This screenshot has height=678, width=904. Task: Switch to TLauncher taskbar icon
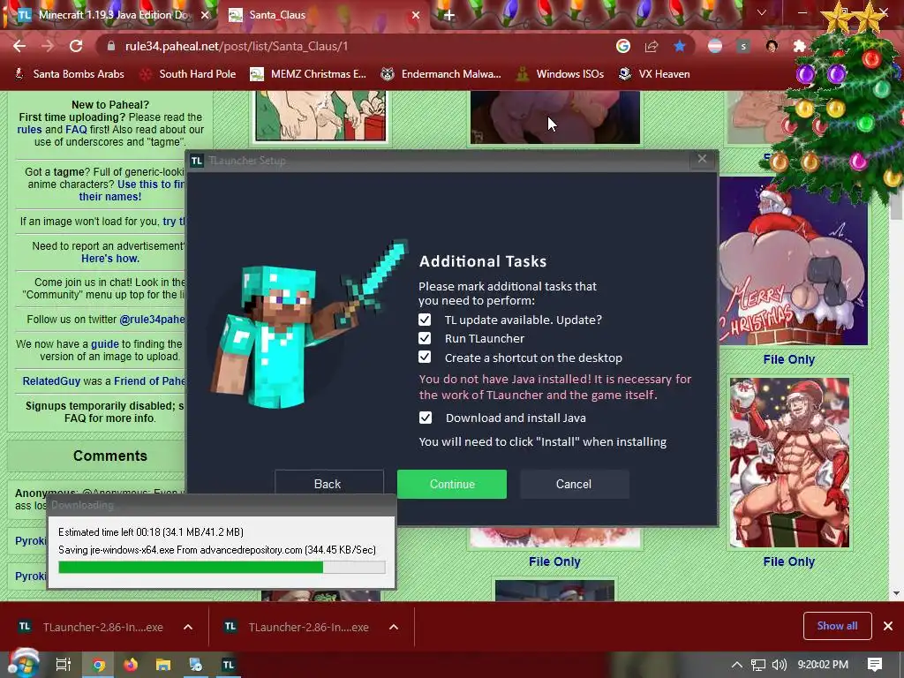(229, 665)
